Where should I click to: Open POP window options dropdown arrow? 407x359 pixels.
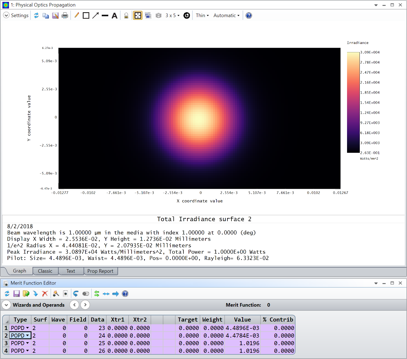(376, 5)
